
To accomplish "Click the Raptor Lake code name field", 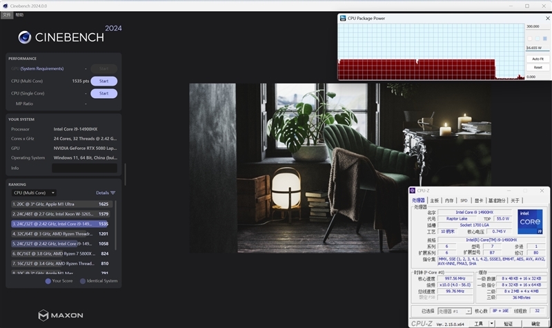I will click(457, 219).
